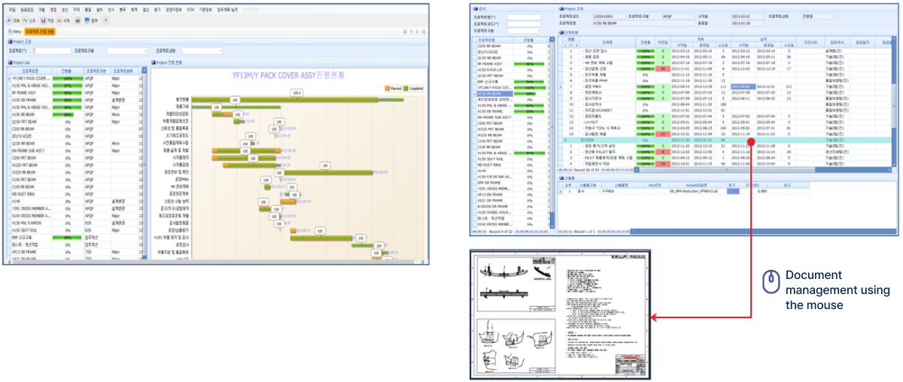Click the LAYOUT stage row in the stage table
The width and height of the screenshot is (903, 382).
726,122
